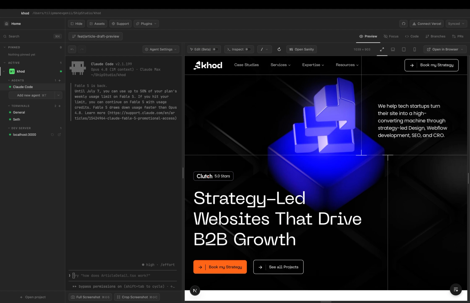Select the Seth terminal

32,120
